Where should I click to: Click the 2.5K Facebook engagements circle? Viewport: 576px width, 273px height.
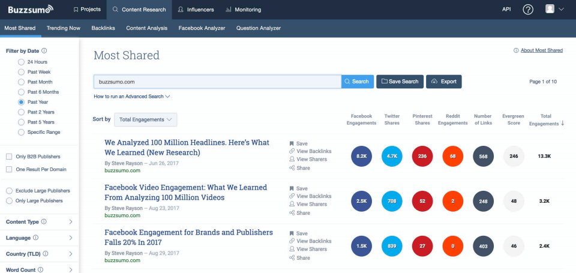(361, 202)
